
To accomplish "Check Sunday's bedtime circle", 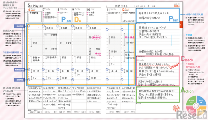I will (122, 80).
